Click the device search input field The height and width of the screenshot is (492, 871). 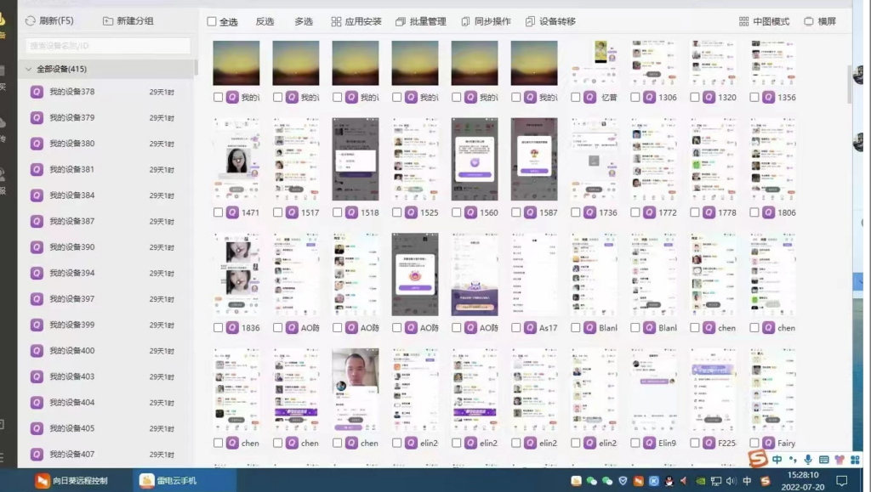(x=107, y=45)
